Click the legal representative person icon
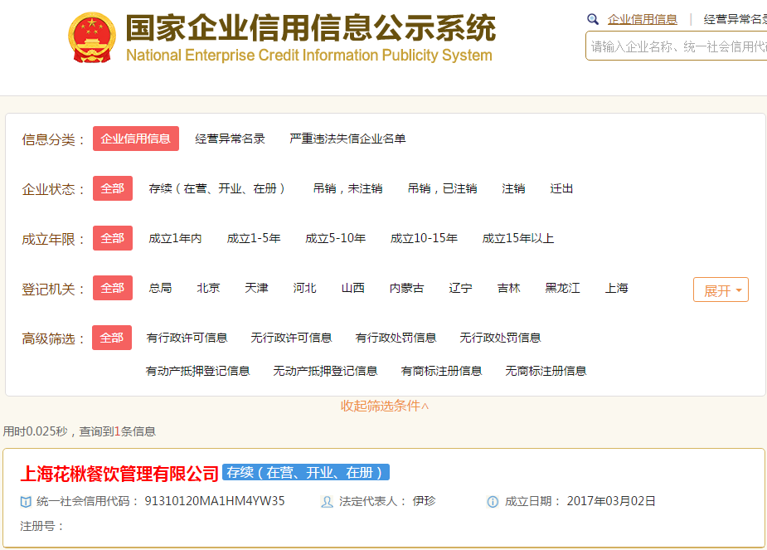Viewport: 767px width, 550px height. pos(327,501)
